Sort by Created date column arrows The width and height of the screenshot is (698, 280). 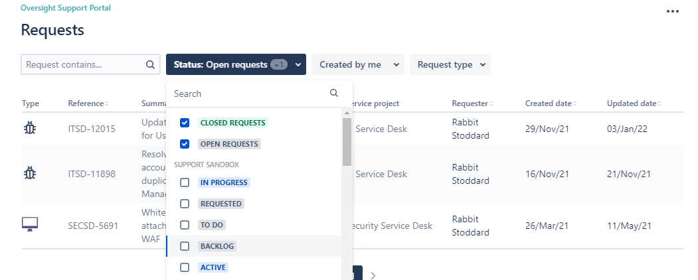575,104
